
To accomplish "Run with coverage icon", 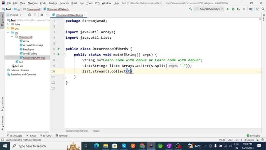I will point(239,9).
